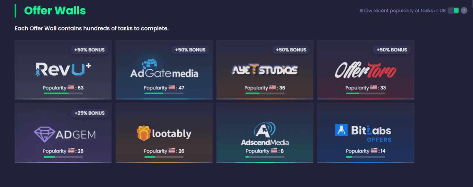
Task: Open the RevU offer wall card
Action: (63, 70)
